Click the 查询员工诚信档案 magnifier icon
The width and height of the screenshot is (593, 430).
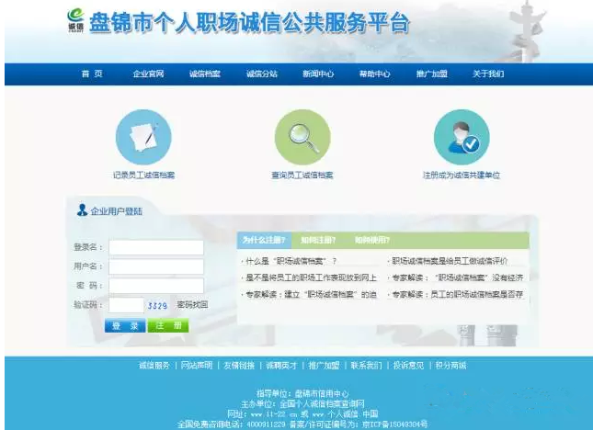point(302,138)
